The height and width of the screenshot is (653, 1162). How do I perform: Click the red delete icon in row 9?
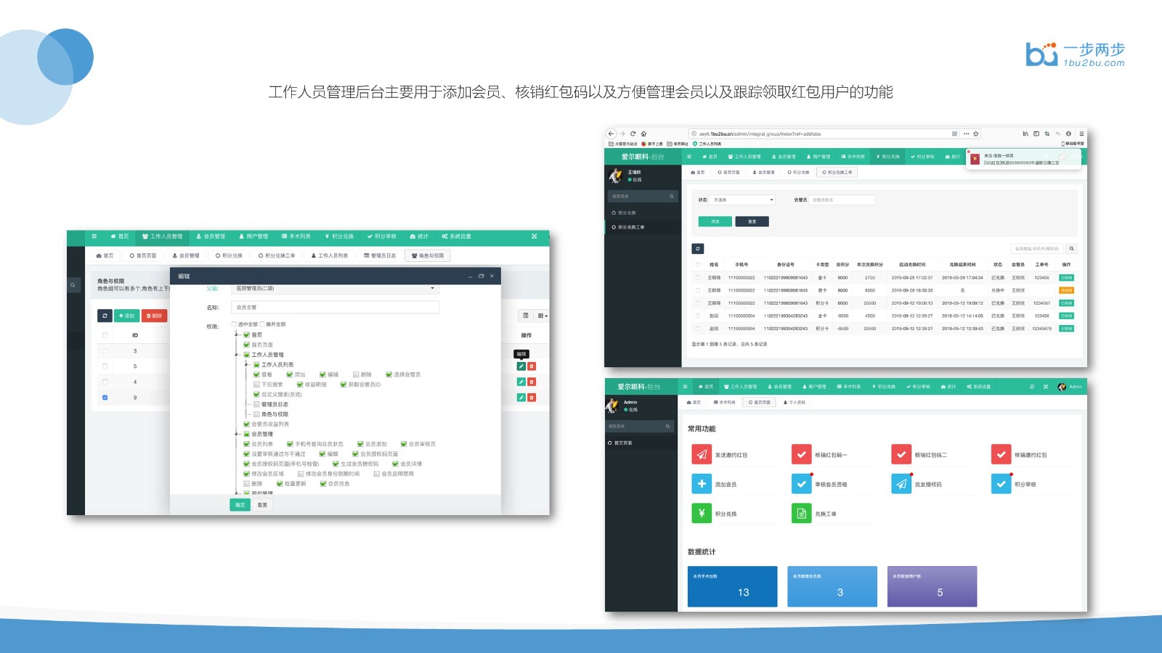(x=532, y=398)
